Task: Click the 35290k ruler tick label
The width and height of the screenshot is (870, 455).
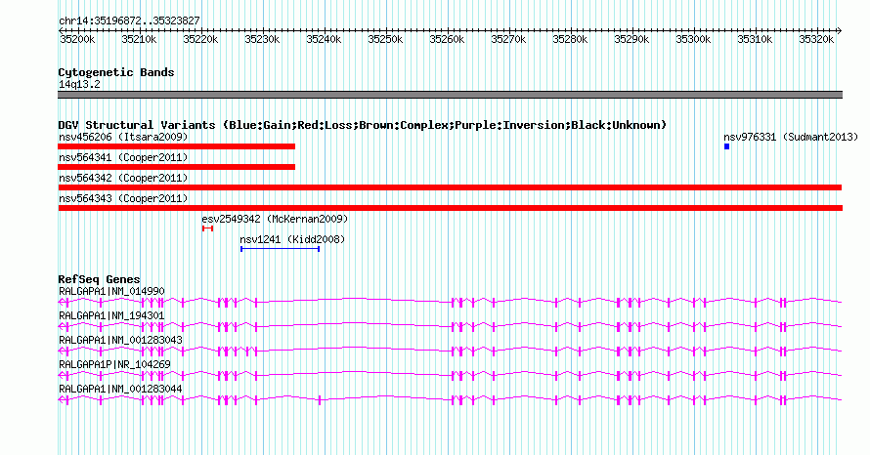Action: pos(631,39)
